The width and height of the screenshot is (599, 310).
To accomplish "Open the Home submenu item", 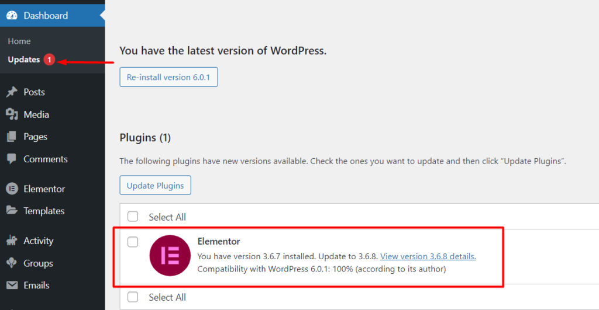I will point(19,41).
